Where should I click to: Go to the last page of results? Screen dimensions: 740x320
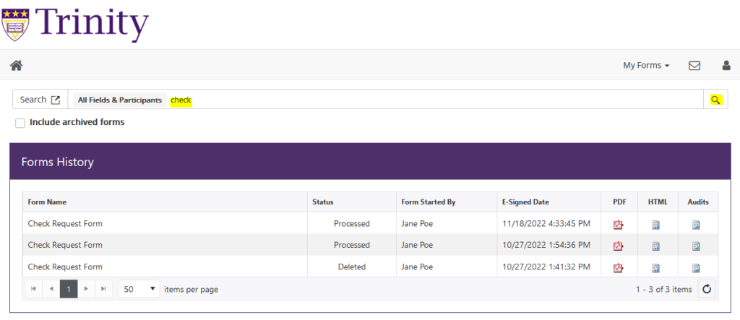coord(104,289)
